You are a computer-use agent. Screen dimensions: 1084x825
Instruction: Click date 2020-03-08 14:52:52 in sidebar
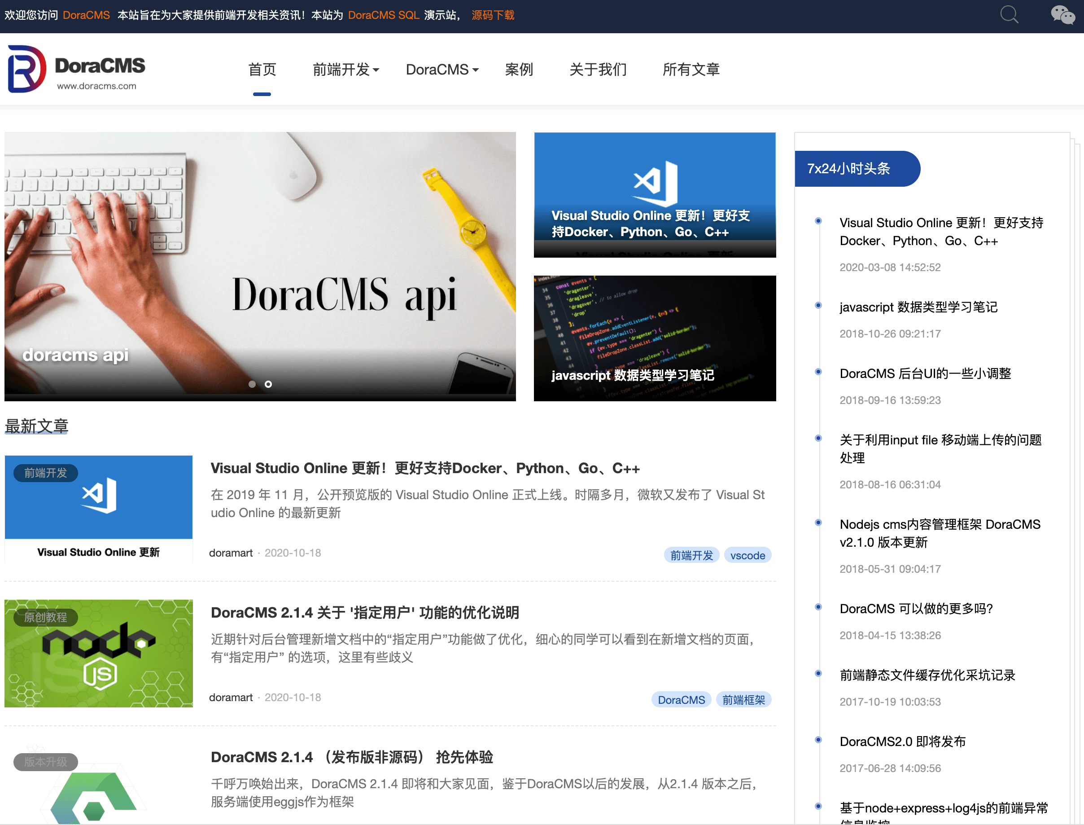pyautogui.click(x=890, y=267)
